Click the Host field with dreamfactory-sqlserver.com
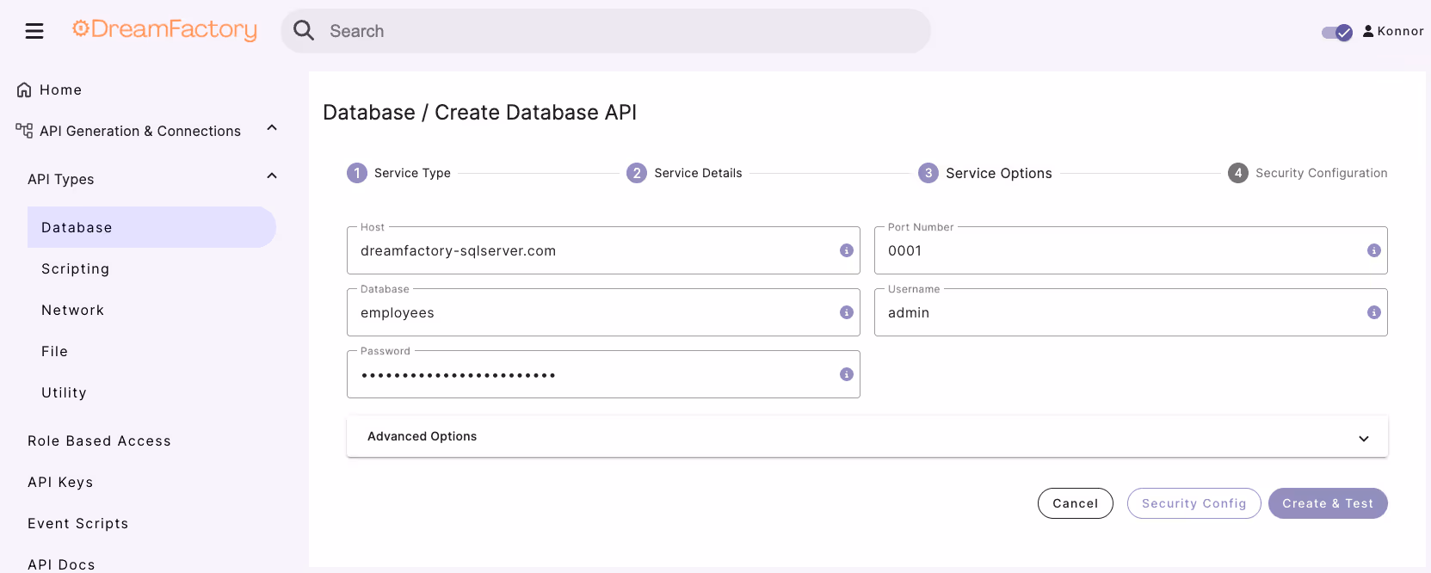Viewport: 1431px width, 573px height. tap(603, 250)
